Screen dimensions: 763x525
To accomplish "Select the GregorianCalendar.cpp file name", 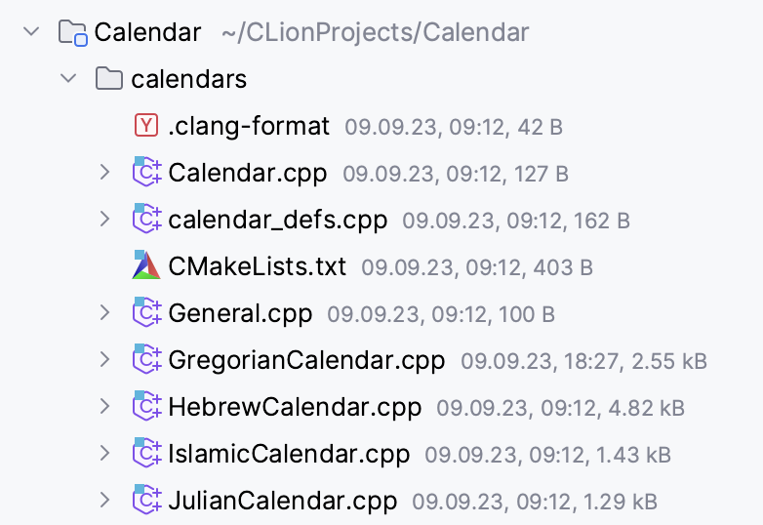I will (306, 360).
